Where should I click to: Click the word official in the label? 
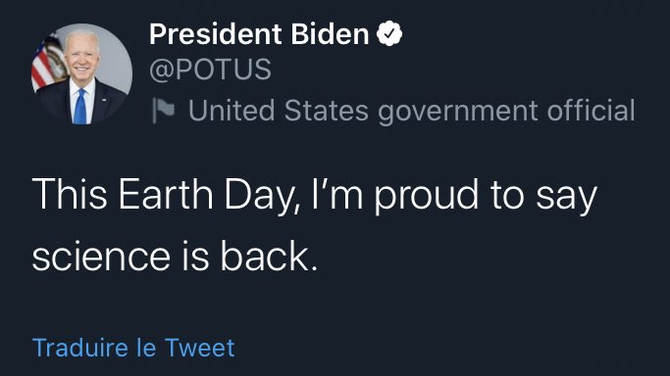[x=591, y=110]
